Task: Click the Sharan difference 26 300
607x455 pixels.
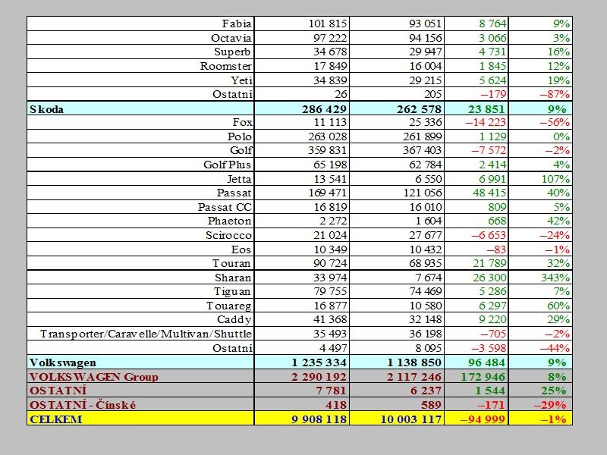Action: (x=489, y=278)
